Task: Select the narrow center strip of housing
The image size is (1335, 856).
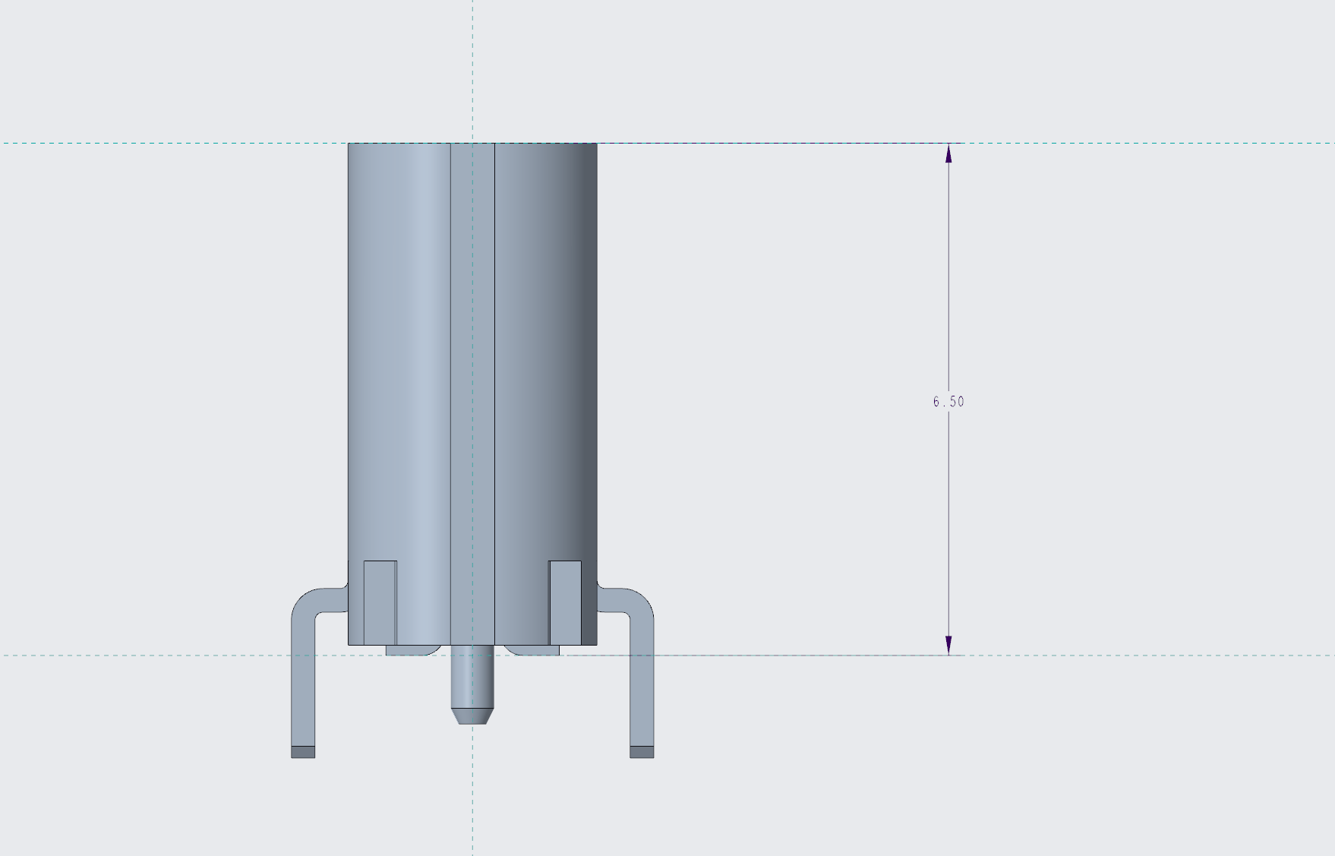Action: point(472,393)
